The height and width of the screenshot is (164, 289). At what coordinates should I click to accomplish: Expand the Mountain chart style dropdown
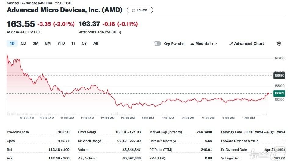216,44
